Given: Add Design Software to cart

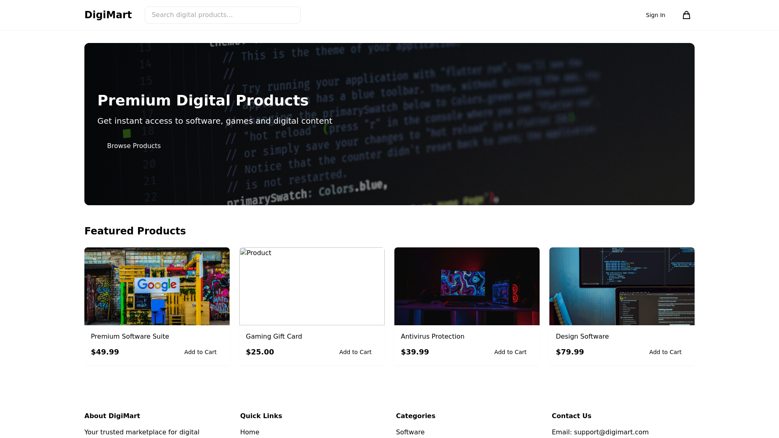Looking at the screenshot, I should coord(665,352).
